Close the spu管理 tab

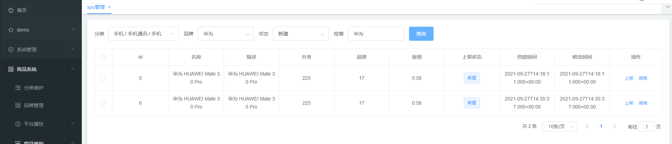coord(109,7)
